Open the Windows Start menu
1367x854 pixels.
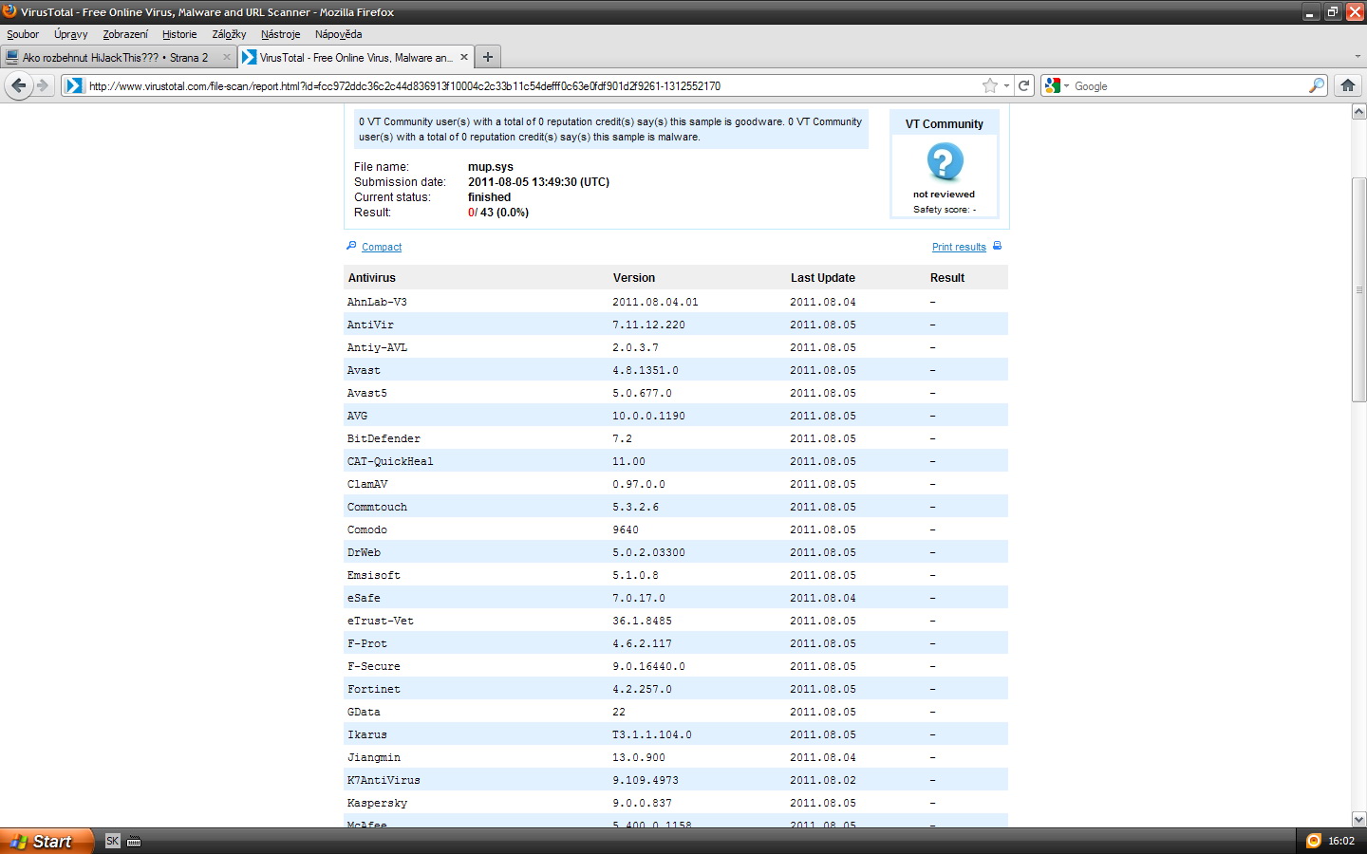point(47,841)
